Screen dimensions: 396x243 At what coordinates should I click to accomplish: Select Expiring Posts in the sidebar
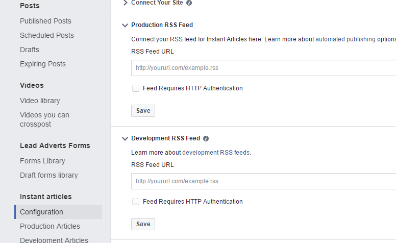pyautogui.click(x=43, y=64)
